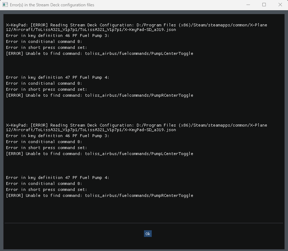This screenshot has height=251, width=288.
Task: Close the Stream Deck errors window
Action: 280,5
